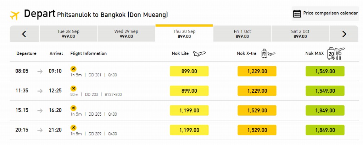This screenshot has width=363, height=145.
Task: Click the Nok MAX baggage and meal icon
Action: click(x=336, y=54)
